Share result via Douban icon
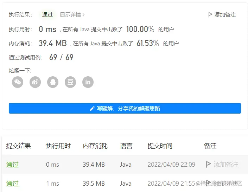Screen dimensions: 248x192 pyautogui.click(x=70, y=82)
